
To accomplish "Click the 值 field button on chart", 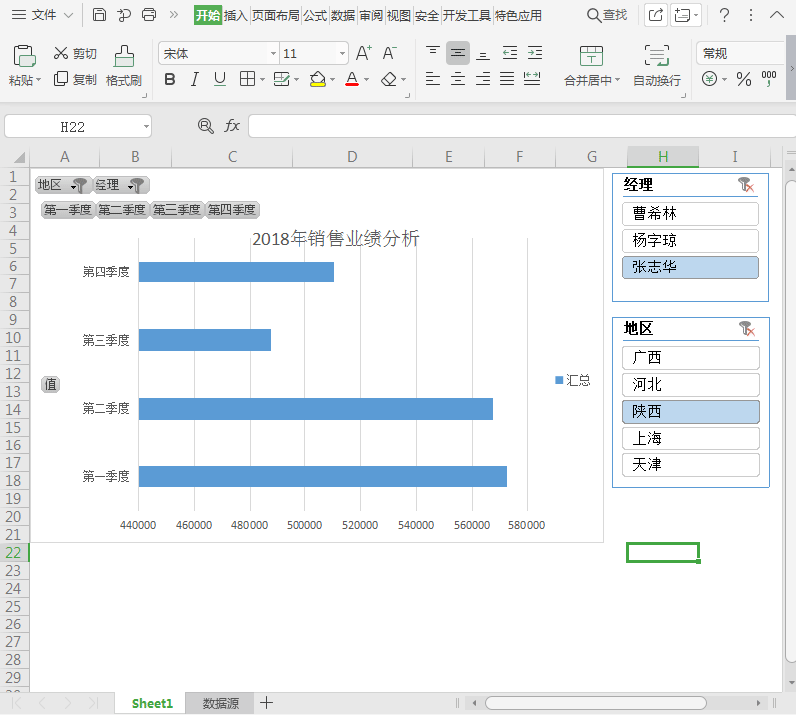I will click(51, 385).
